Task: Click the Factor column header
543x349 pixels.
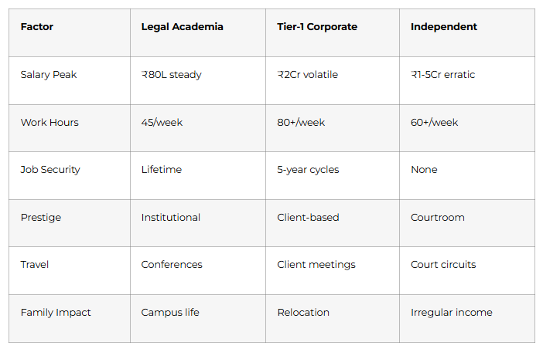Action: point(37,27)
